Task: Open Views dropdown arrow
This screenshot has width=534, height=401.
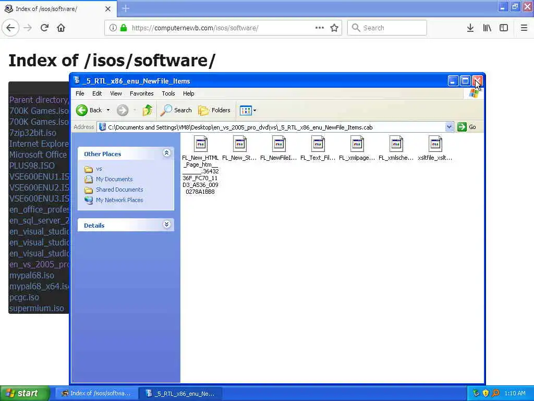Action: click(x=254, y=111)
